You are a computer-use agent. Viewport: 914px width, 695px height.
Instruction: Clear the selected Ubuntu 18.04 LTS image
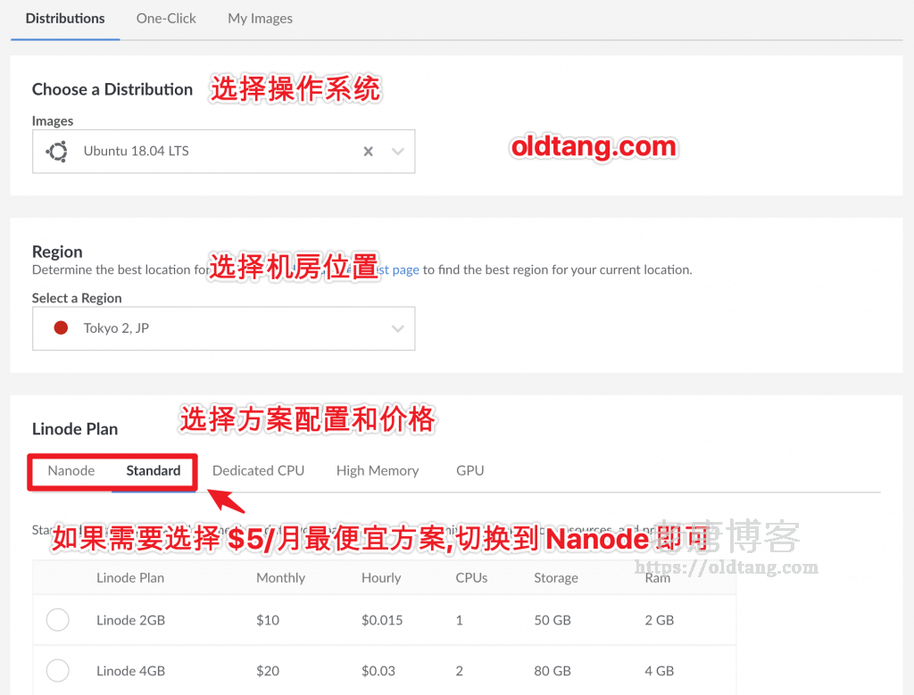pos(368,152)
